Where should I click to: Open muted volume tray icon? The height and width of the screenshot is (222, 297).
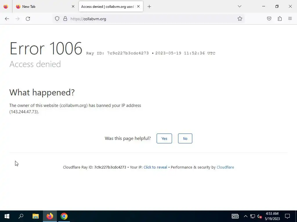[259, 216]
